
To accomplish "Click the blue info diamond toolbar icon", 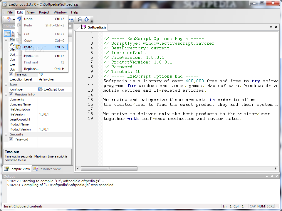I will (86, 20).
